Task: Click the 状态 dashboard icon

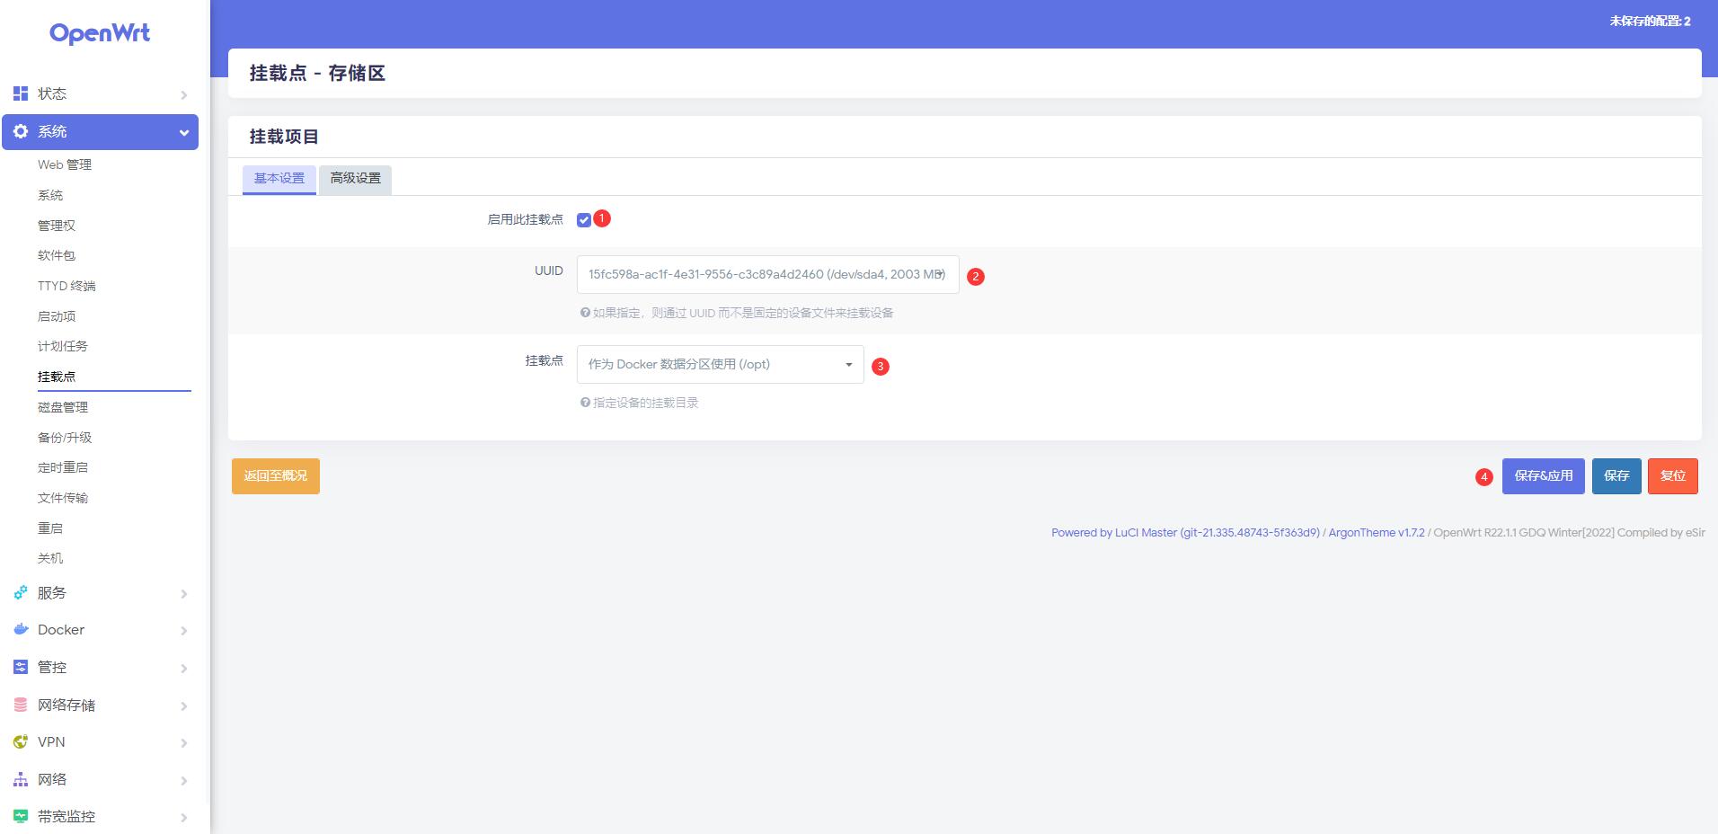Action: tap(21, 93)
